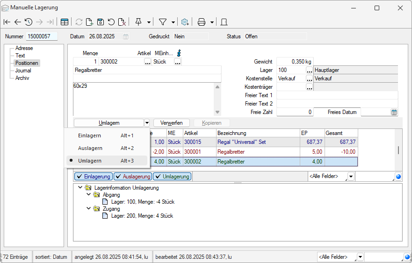This screenshot has width=412, height=263.
Task: Switch to table view icon
Action: coord(65,22)
